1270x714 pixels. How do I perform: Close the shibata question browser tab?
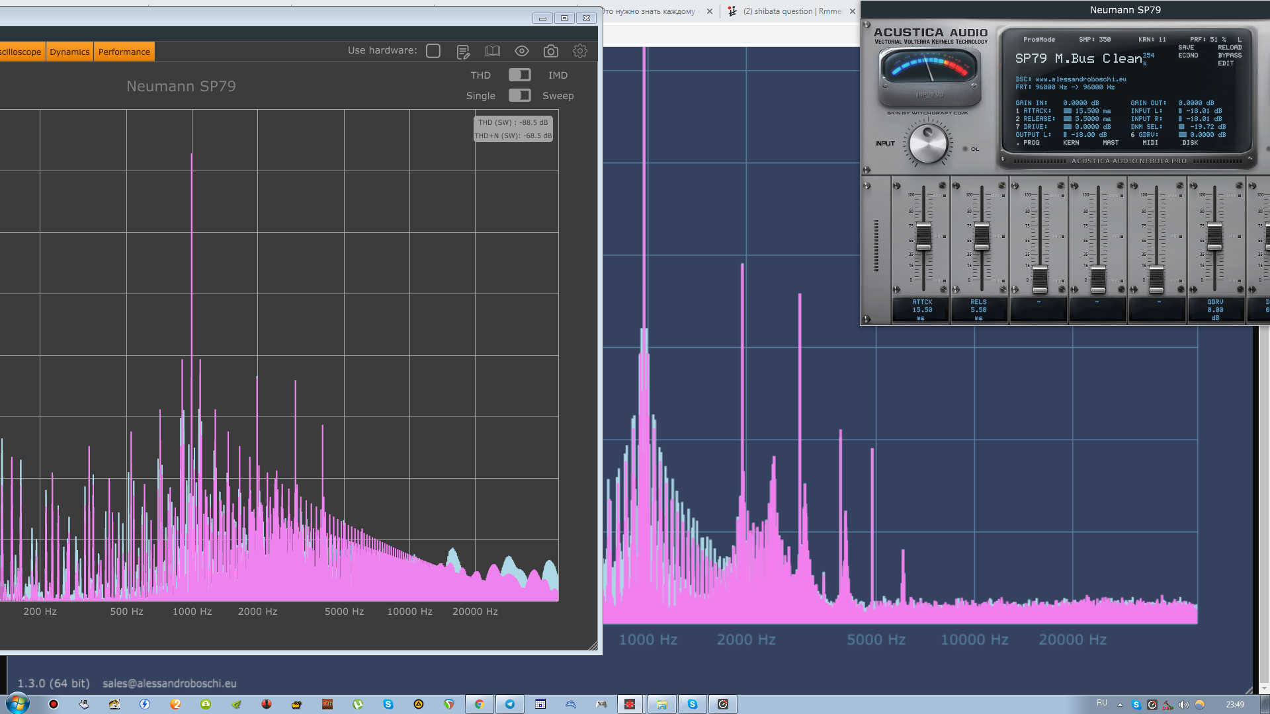click(x=853, y=11)
